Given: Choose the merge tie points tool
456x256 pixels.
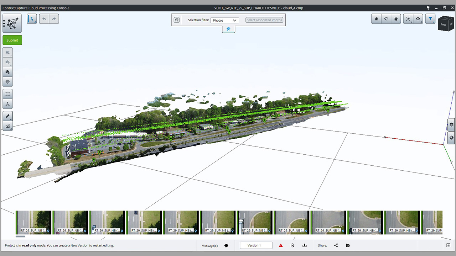Looking at the screenshot, I should [x=7, y=104].
